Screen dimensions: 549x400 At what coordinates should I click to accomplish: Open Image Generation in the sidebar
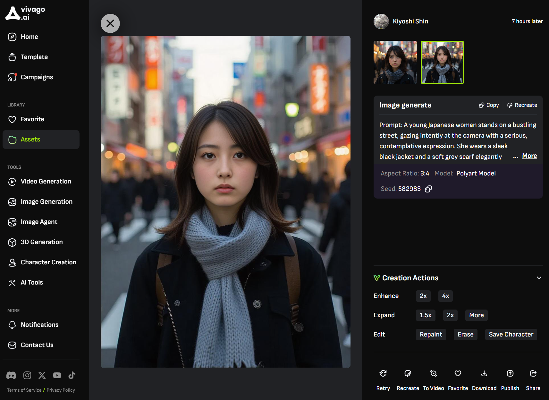coord(46,202)
